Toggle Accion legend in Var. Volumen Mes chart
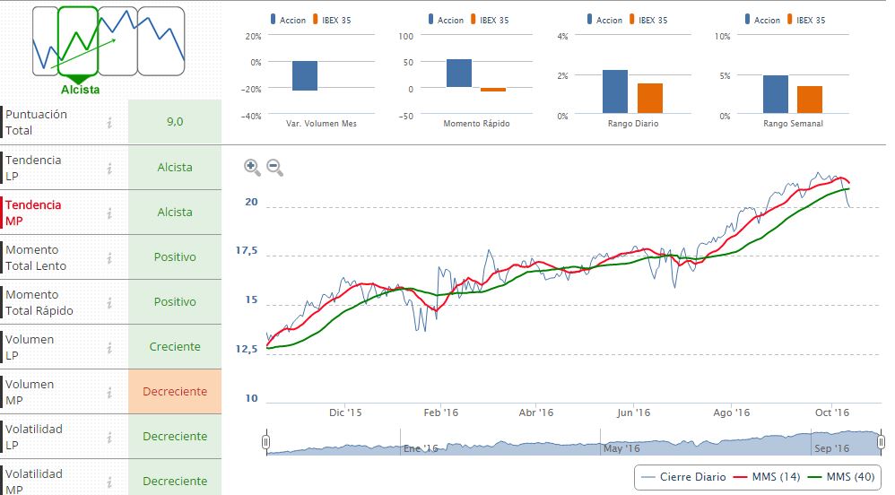 (285, 20)
